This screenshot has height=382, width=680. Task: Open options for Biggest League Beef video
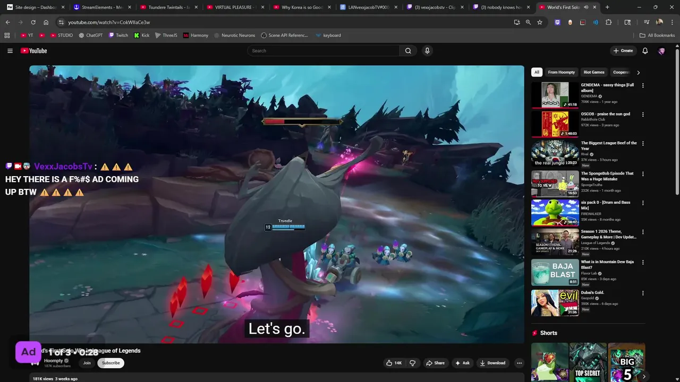(x=643, y=143)
